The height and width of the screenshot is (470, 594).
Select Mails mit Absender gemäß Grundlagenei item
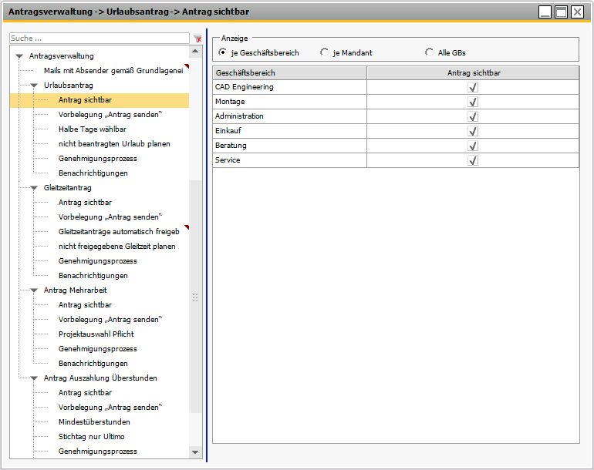pos(113,71)
